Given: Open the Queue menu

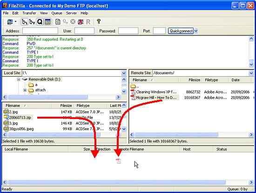Looking at the screenshot, I should 57,13.
